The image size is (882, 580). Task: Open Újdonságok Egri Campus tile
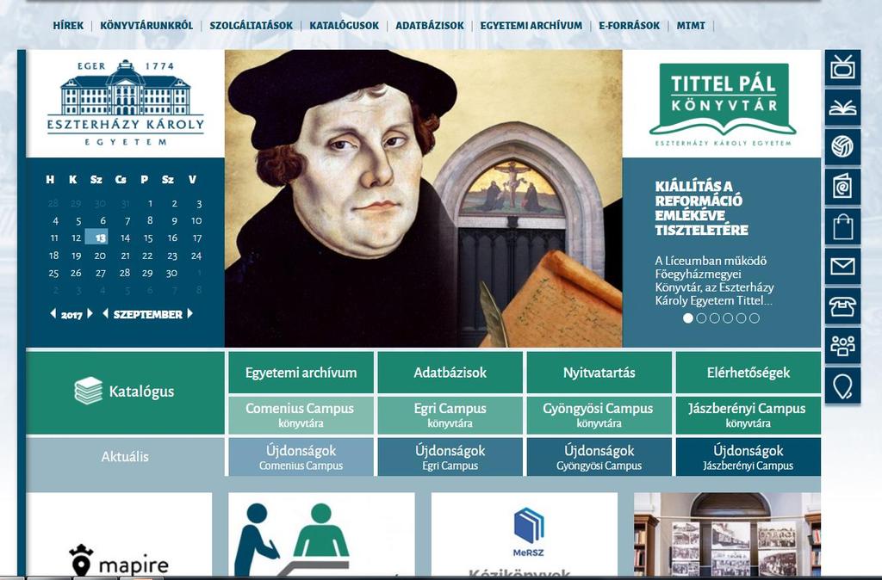(450, 457)
